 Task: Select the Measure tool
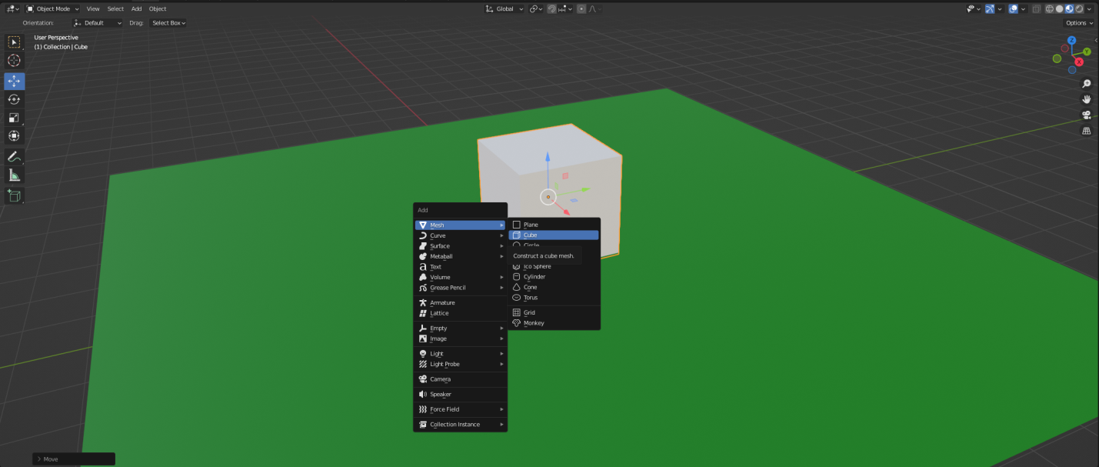(14, 175)
